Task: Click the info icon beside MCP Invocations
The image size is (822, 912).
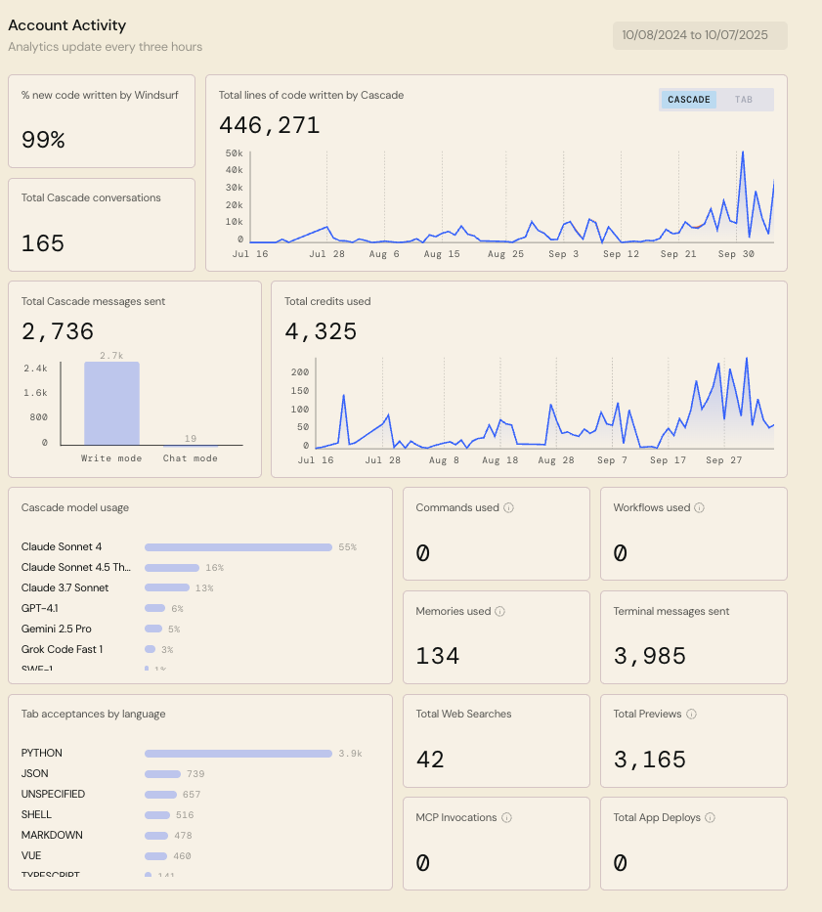Action: (x=507, y=818)
